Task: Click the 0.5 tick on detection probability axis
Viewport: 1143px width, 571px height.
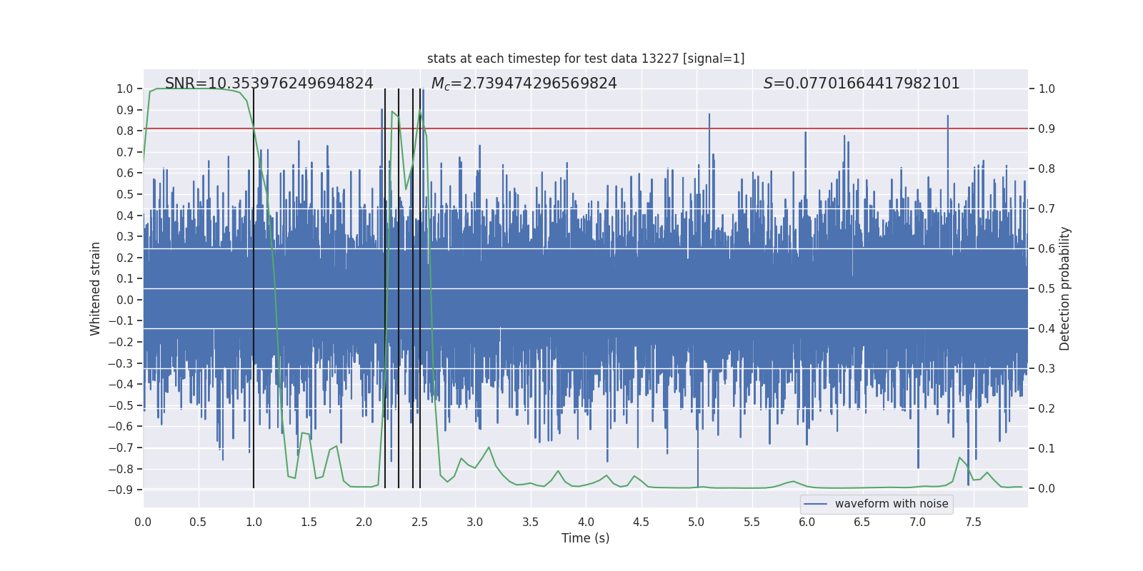Action: coord(1046,289)
